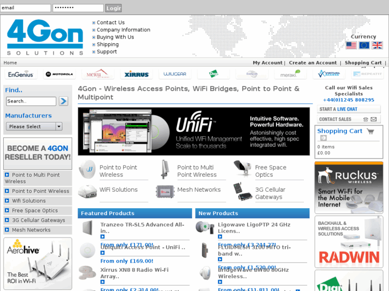The image size is (389, 291).
Task: Open the Buying With Us link
Action: [x=116, y=37]
